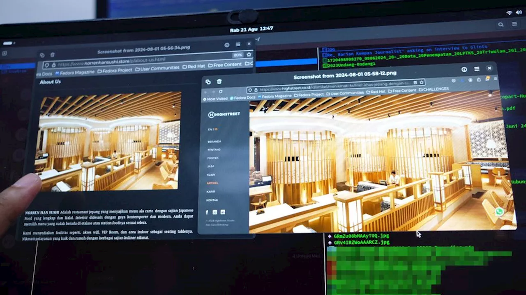Open Free Content folder in highstreet window
Image resolution: width=526 pixels, height=295 pixels.
click(x=402, y=91)
